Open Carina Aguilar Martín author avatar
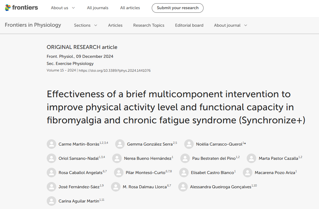This screenshot has height=209, width=319. 51,201
